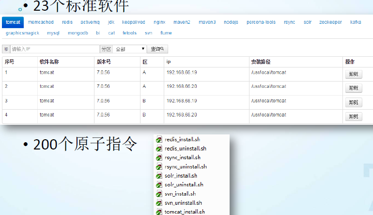373x215 pixels.
Task: Select the tomcat tab
Action: coord(13,22)
